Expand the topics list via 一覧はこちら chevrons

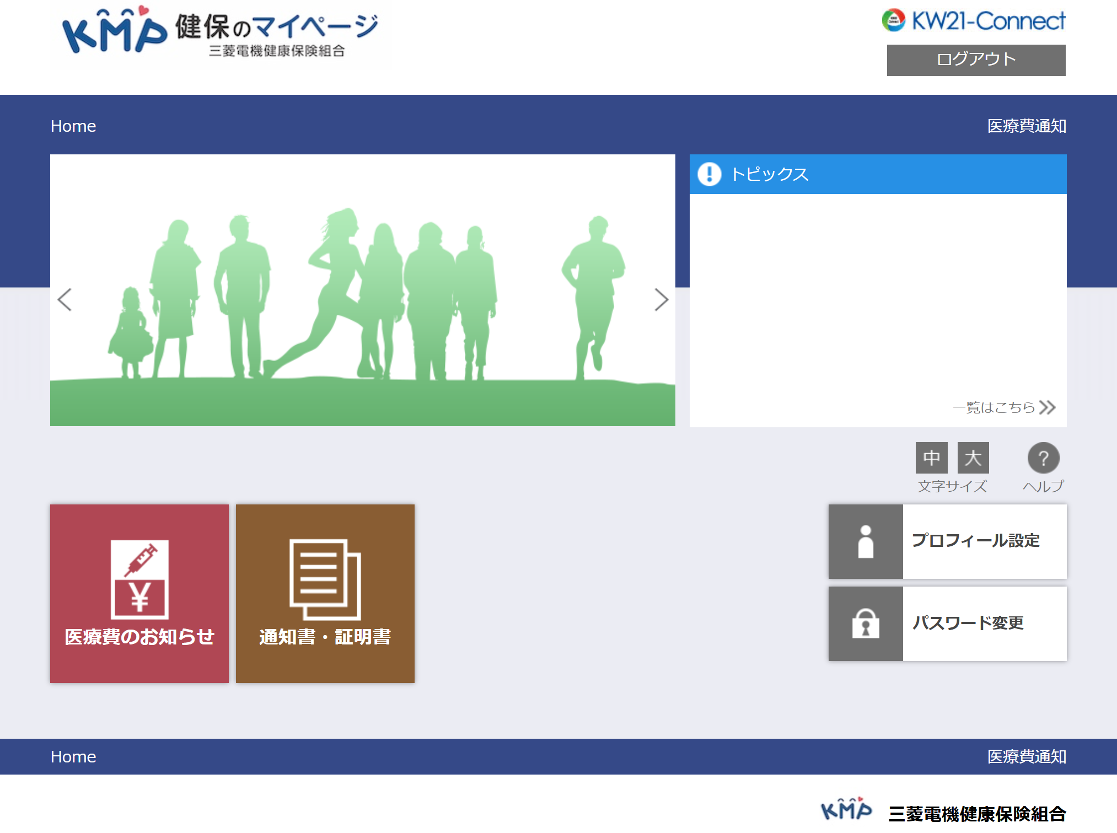(x=1049, y=407)
